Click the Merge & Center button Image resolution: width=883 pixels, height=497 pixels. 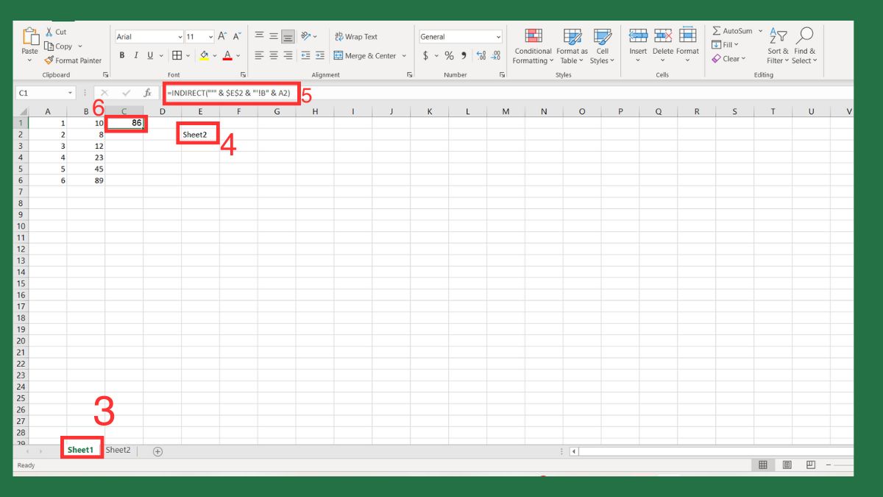pyautogui.click(x=365, y=56)
